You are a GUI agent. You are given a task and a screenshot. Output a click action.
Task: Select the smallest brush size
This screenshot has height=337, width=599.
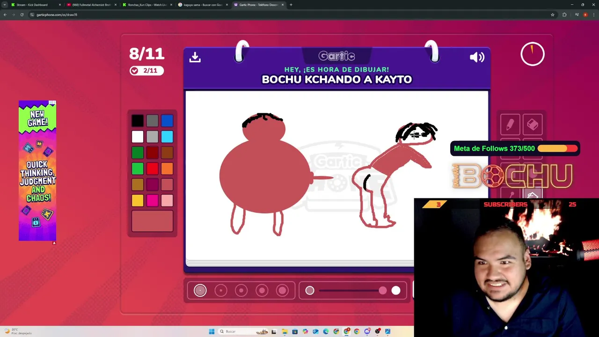[x=200, y=291]
